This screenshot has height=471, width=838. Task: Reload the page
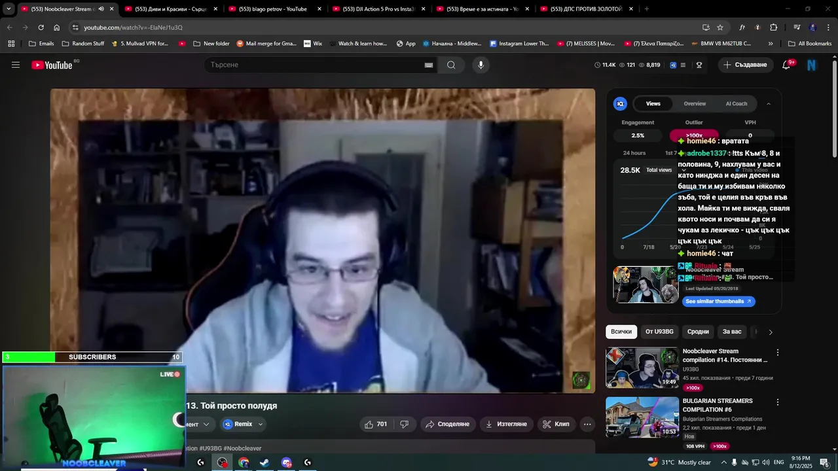pyautogui.click(x=41, y=27)
